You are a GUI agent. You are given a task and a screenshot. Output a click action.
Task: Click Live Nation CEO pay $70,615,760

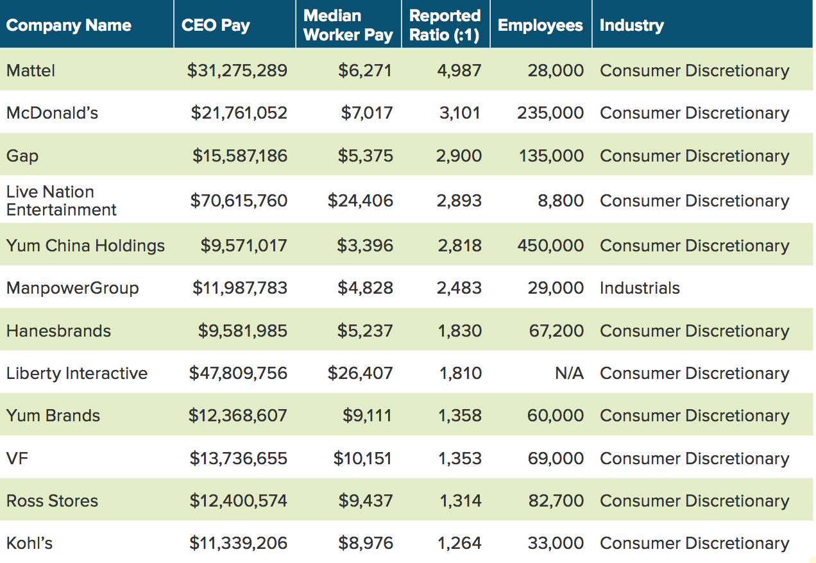tap(239, 201)
